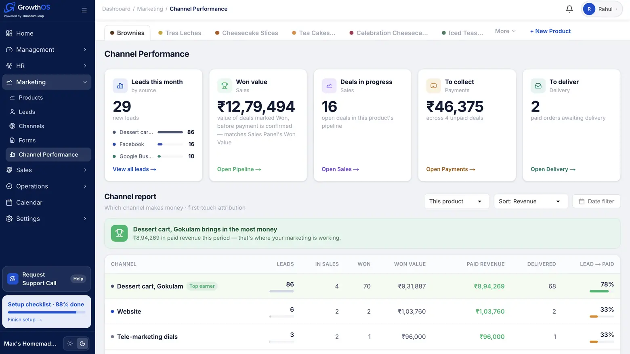Open the Channel Performance sidebar item
Image resolution: width=630 pixels, height=354 pixels.
tap(48, 155)
